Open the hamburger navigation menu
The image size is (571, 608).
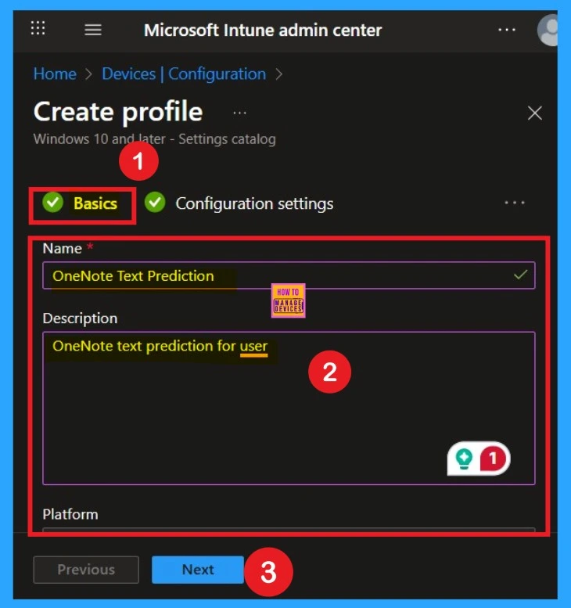pyautogui.click(x=93, y=30)
